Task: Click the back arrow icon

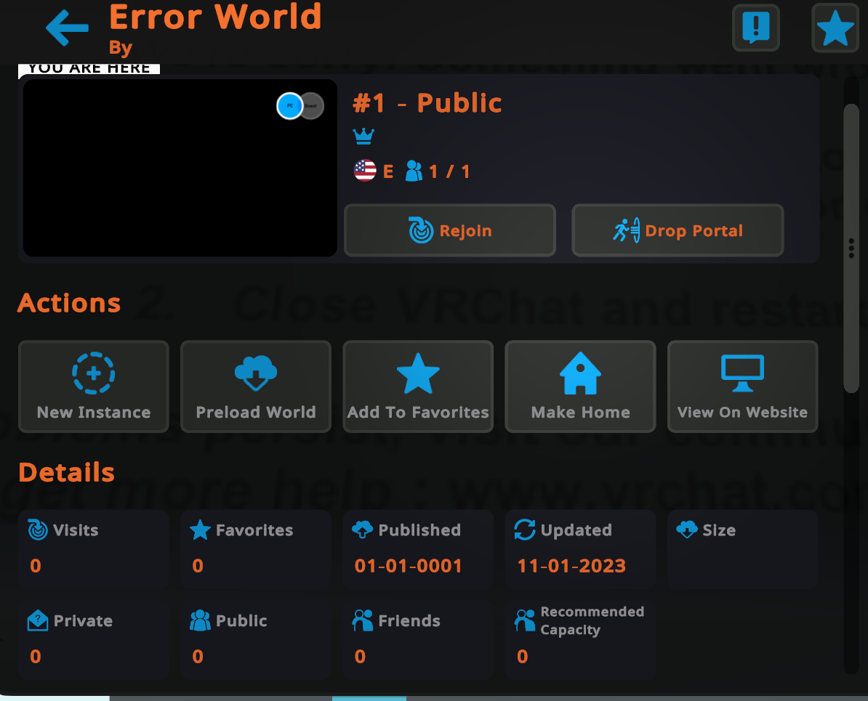Action: pyautogui.click(x=67, y=28)
